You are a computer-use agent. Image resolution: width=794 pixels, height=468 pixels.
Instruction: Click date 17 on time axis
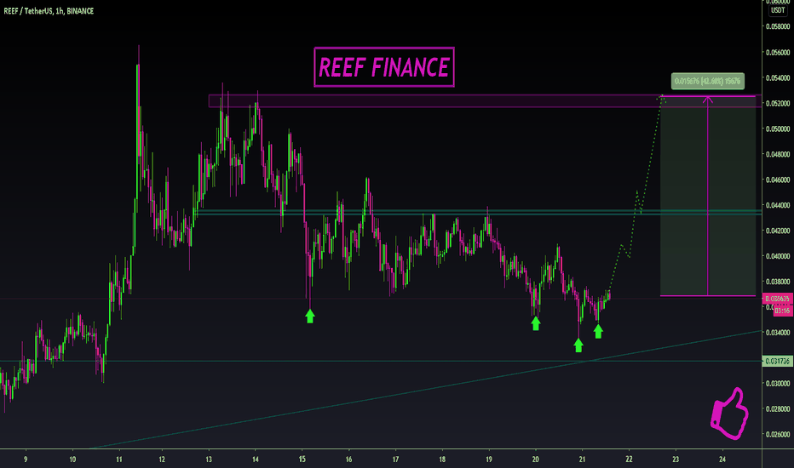[395, 459]
